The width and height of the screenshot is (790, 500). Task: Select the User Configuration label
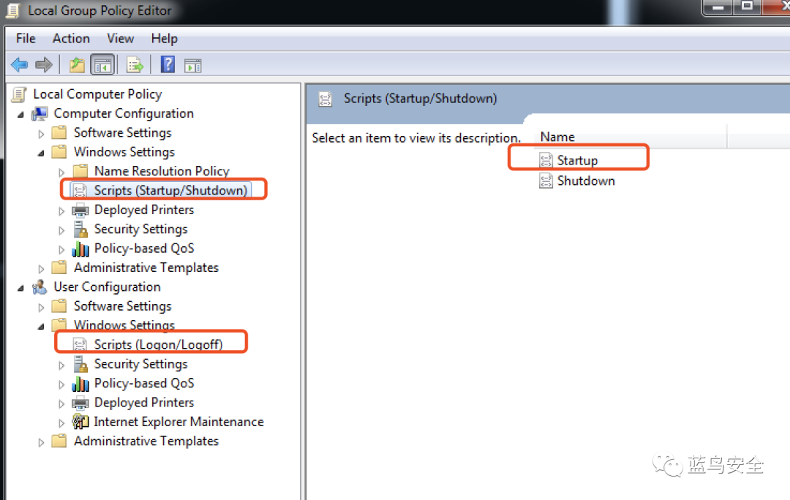click(x=107, y=287)
